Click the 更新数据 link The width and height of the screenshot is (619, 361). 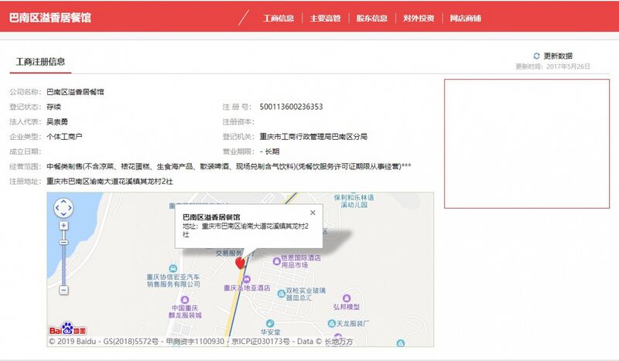pos(558,56)
